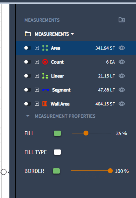This screenshot has height=198, width=136.
Task: Click the 35 % fill opacity value
Action: (121, 133)
